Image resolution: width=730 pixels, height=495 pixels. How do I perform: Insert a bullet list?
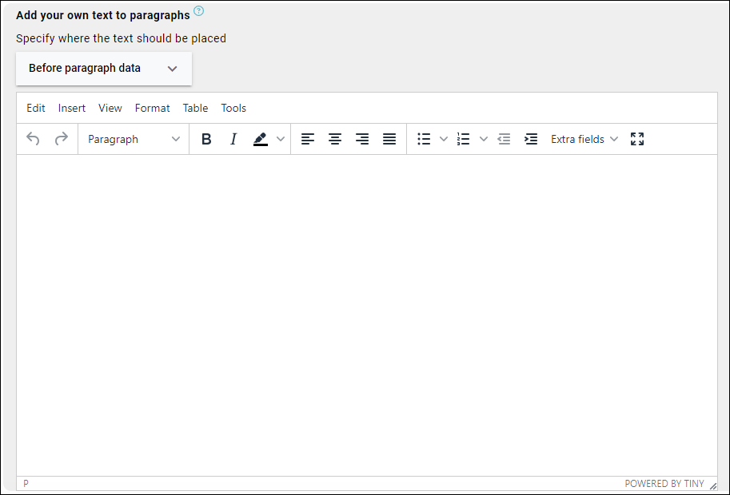[x=424, y=138]
